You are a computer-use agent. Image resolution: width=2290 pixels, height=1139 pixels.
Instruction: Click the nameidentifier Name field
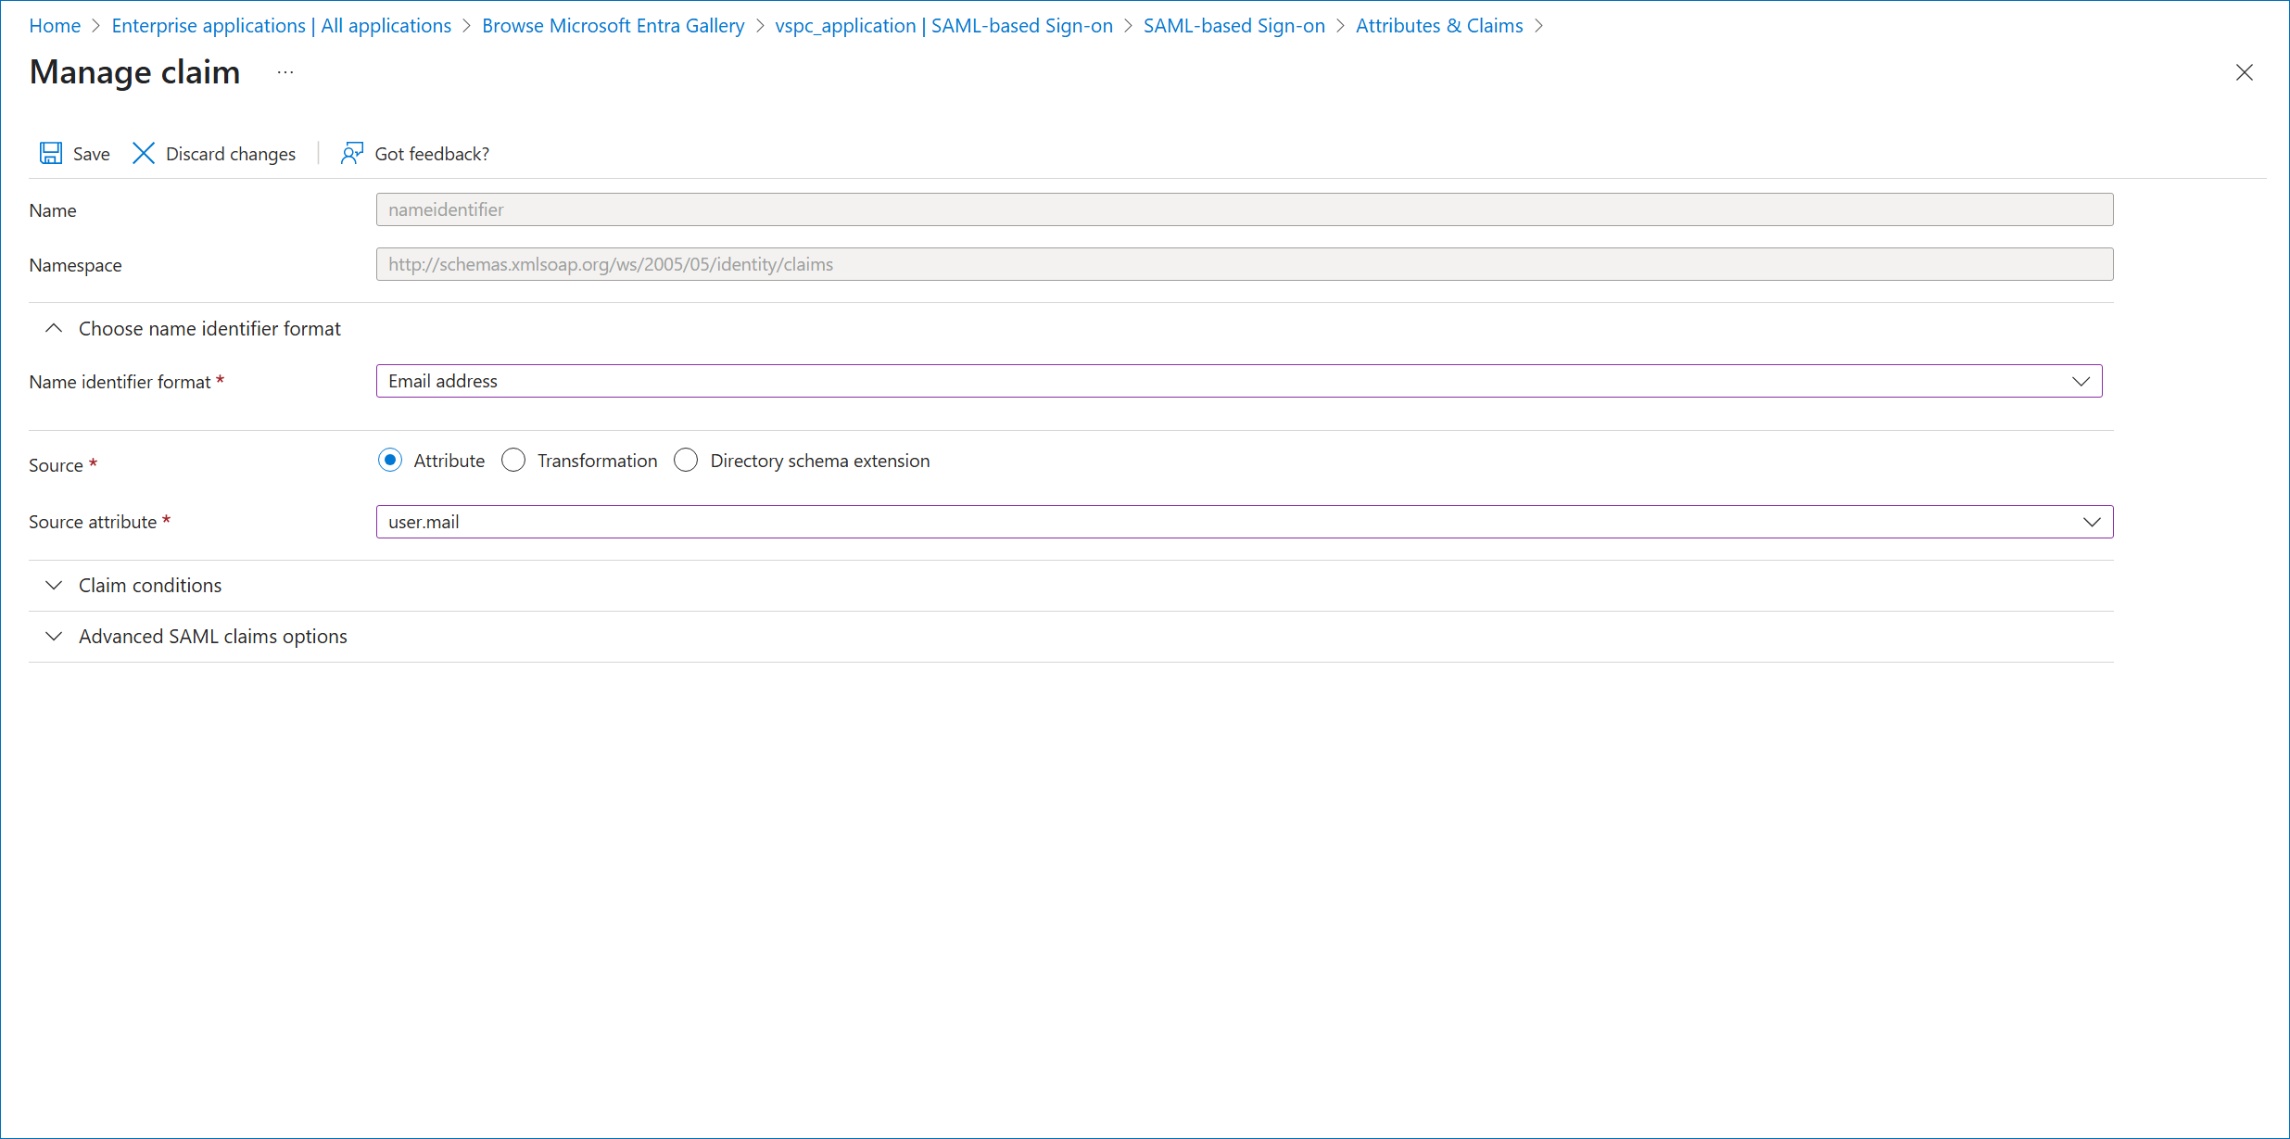tap(1244, 209)
